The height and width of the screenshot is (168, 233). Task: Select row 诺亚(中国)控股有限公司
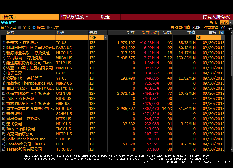113,68
